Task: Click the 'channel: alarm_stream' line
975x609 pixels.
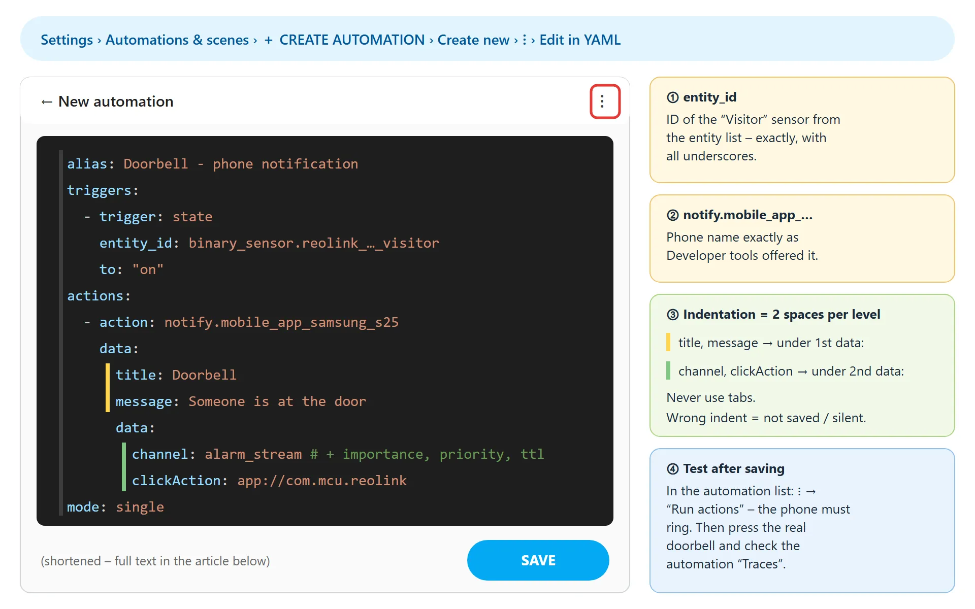Action: [x=338, y=454]
